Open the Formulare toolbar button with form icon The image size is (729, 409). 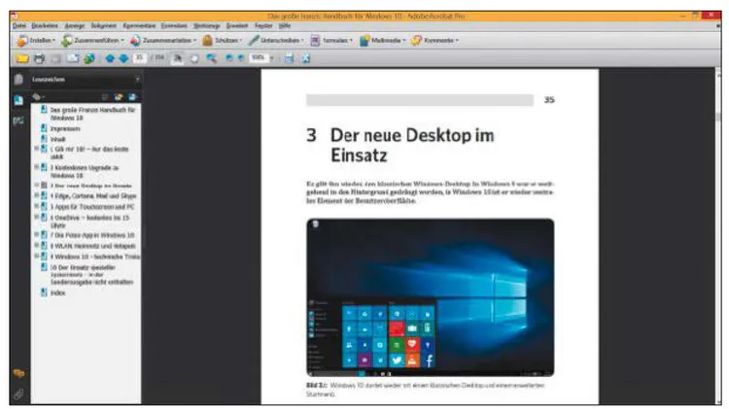point(331,41)
